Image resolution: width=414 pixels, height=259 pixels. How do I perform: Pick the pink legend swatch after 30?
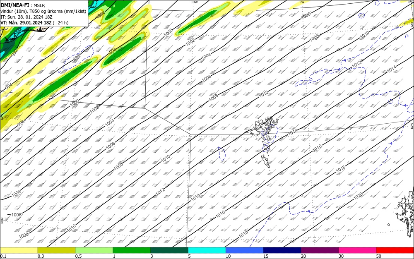[357, 250]
